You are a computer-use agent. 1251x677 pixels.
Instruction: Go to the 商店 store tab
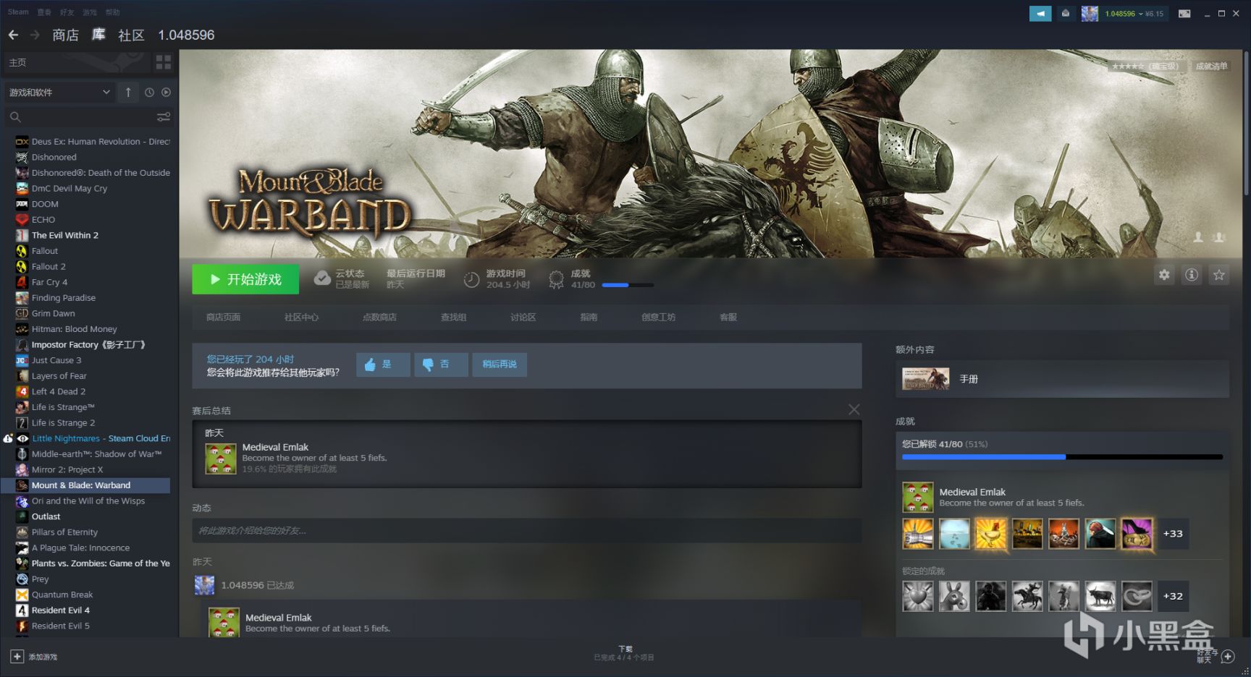tap(65, 35)
